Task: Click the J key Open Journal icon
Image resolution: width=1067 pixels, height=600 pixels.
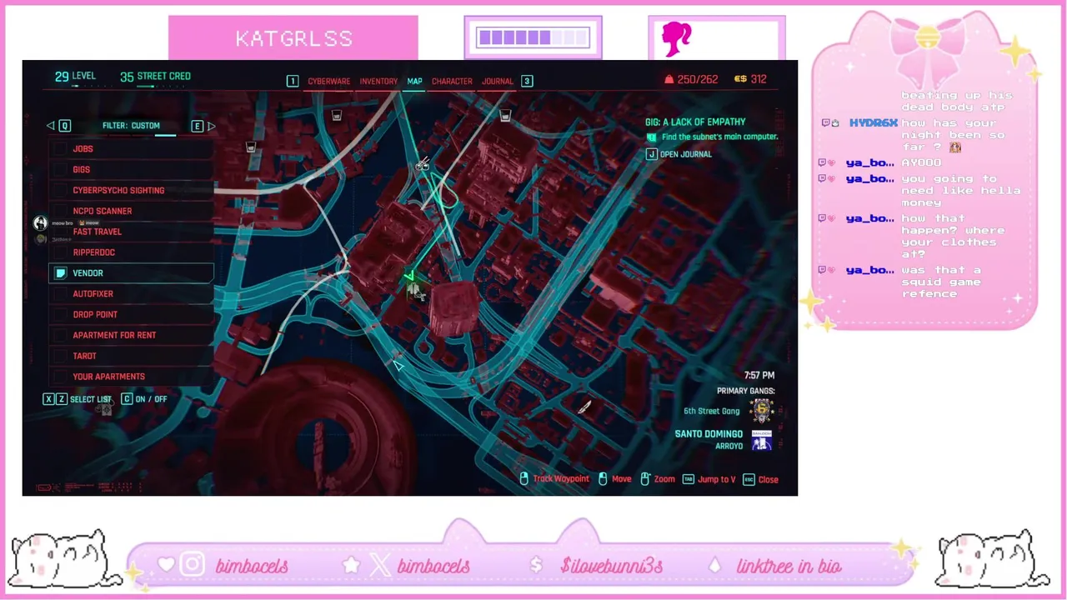Action: (652, 154)
